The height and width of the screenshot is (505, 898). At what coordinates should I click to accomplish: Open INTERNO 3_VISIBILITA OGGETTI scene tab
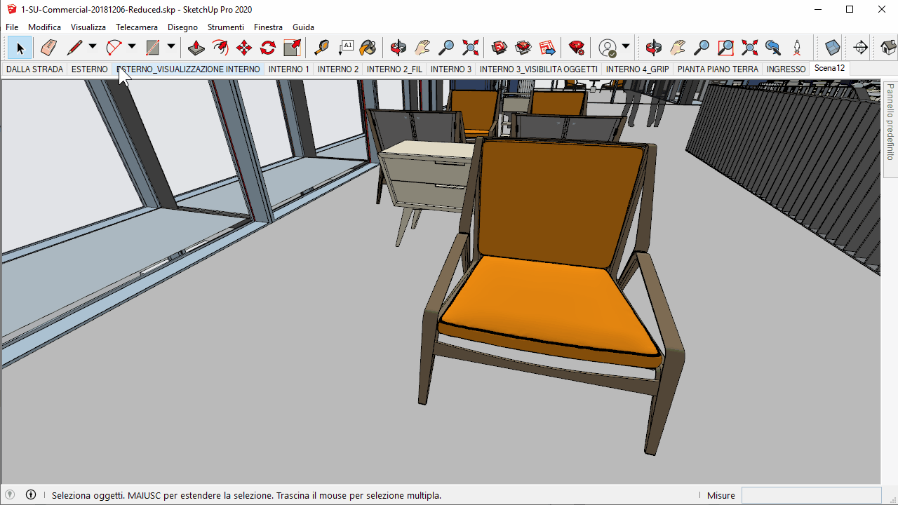coord(539,69)
